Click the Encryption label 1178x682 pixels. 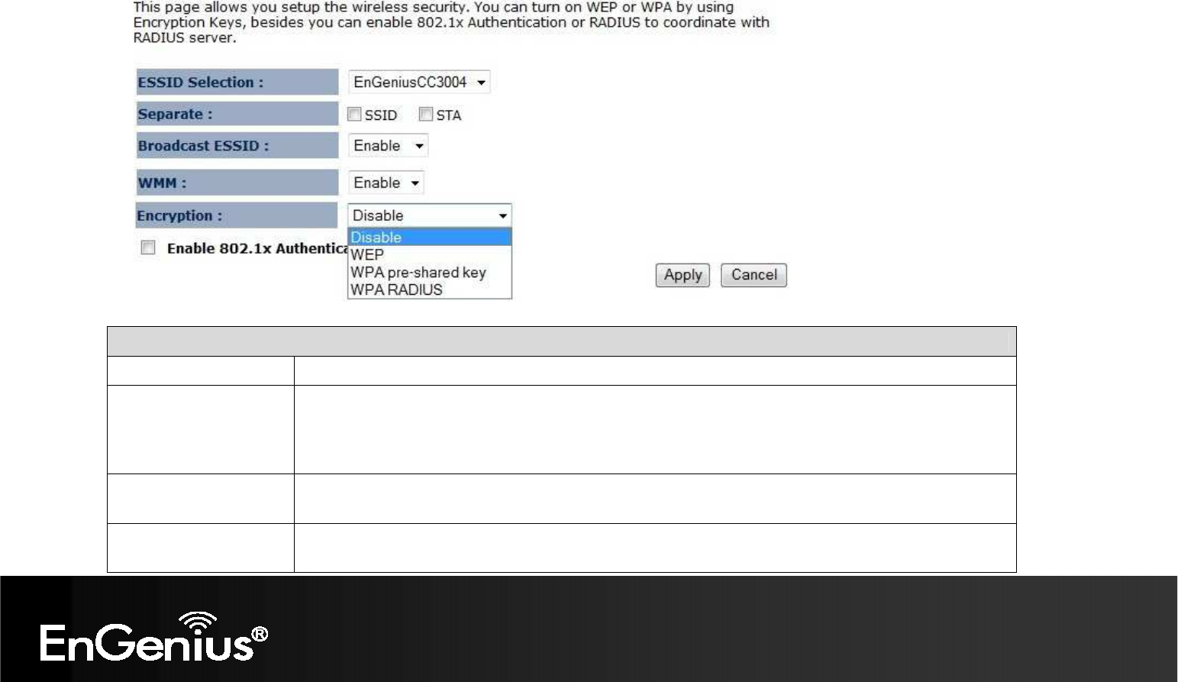coord(179,216)
